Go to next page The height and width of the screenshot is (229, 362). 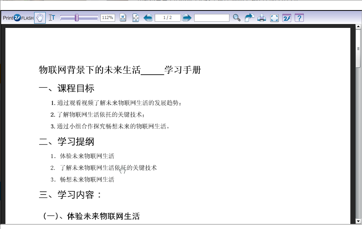tap(187, 18)
